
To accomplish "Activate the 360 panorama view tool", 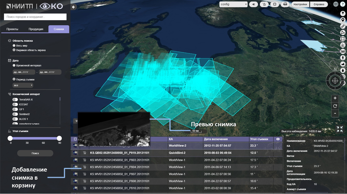I will pos(343,51).
